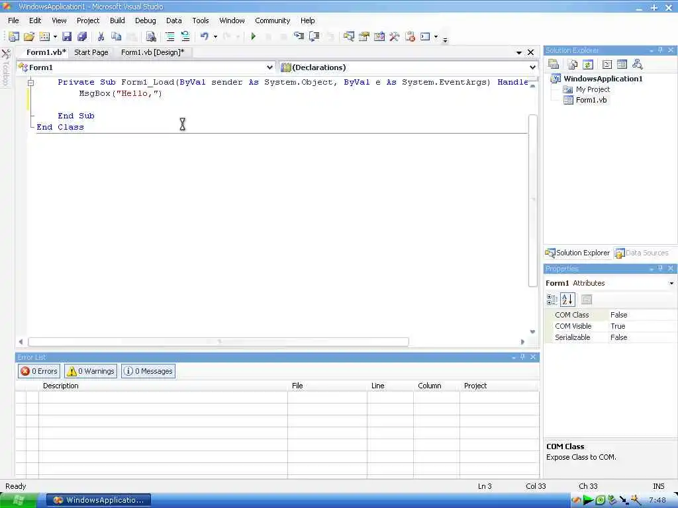Toggle the 0 Warnings filter button
This screenshot has width=678, height=508.
[91, 371]
